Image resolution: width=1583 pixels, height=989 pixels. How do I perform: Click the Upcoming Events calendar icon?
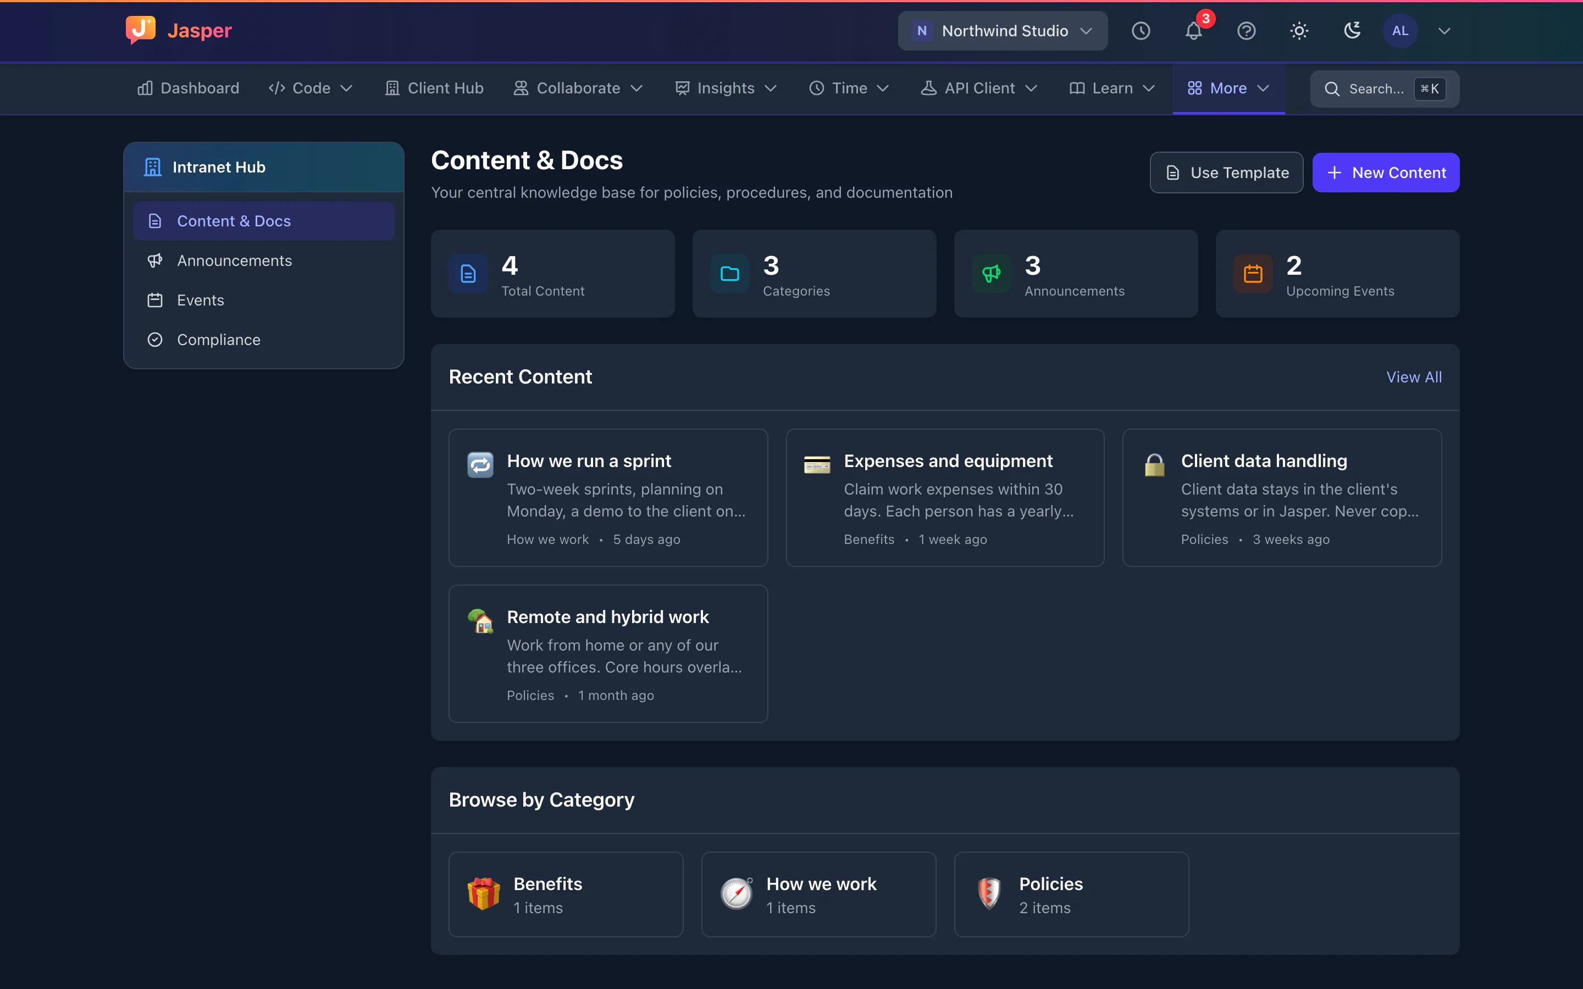1253,274
